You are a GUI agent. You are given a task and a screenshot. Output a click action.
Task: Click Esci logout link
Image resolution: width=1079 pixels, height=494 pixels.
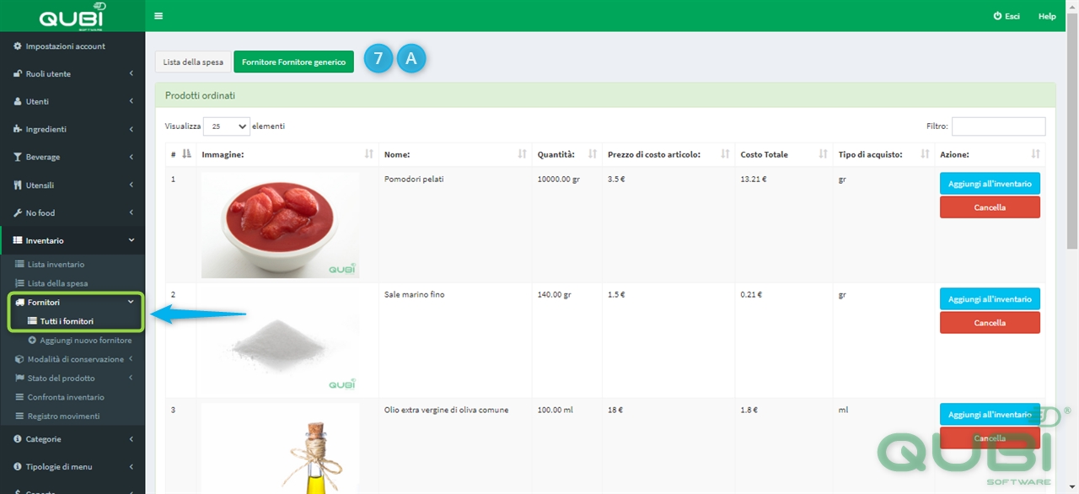1007,16
